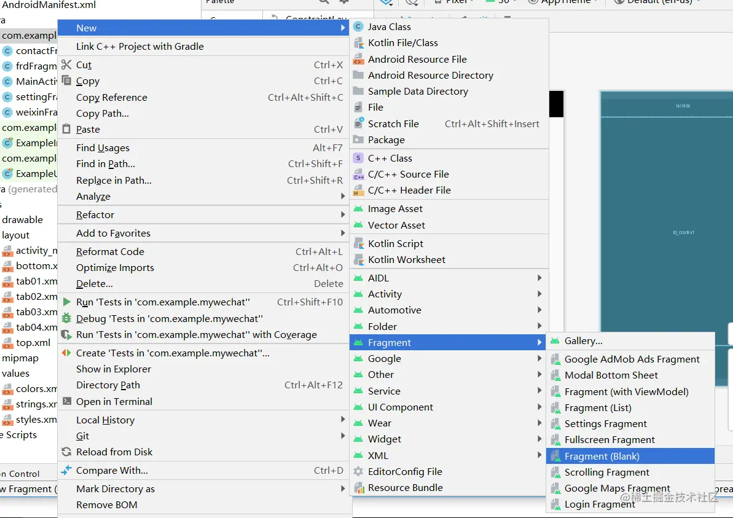733x518 pixels.
Task: Click the Image Asset android icon
Action: 359,208
